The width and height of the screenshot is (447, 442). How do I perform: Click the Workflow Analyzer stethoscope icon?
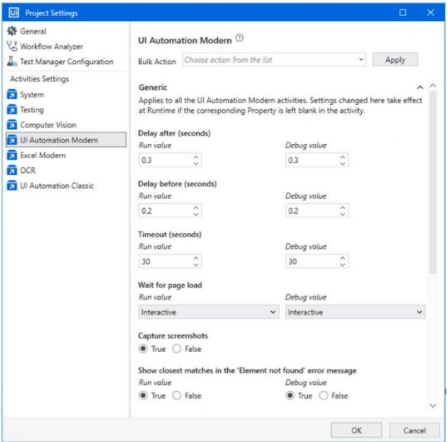click(12, 46)
